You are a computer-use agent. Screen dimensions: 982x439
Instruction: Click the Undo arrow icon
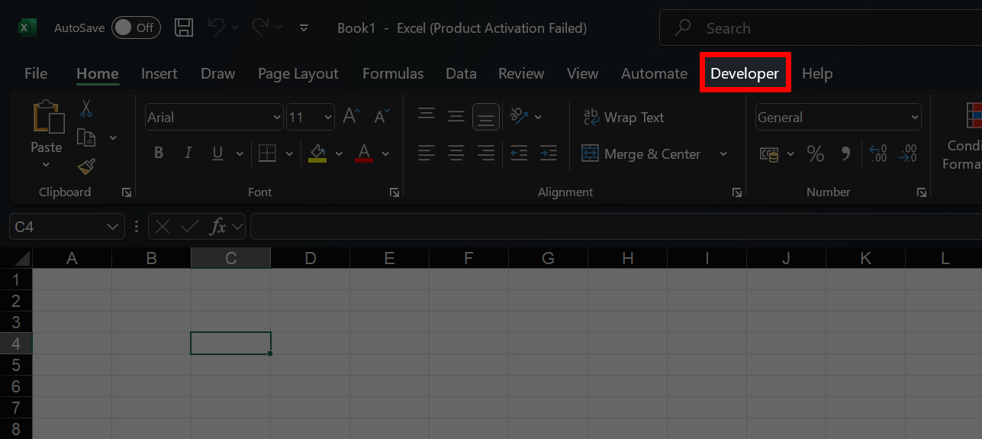(x=217, y=27)
